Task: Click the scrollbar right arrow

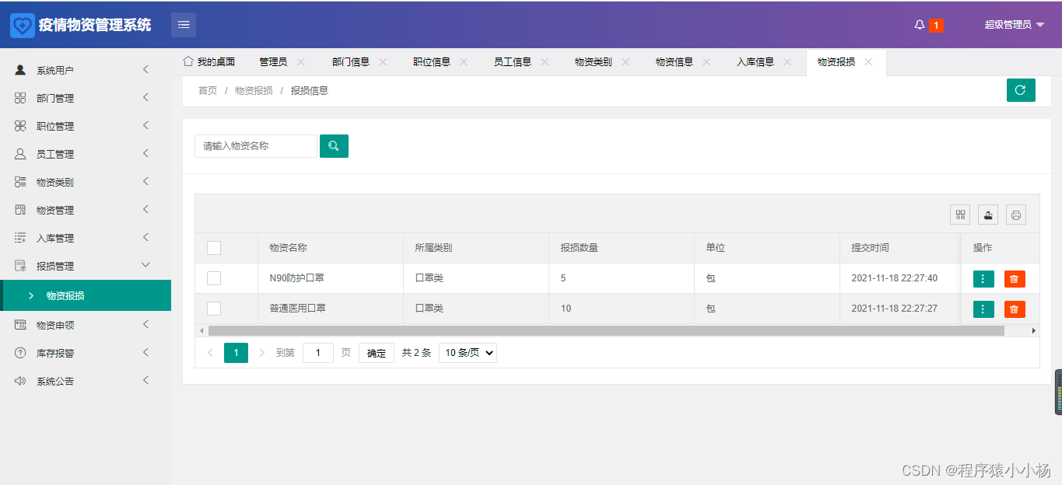Action: tap(1034, 330)
